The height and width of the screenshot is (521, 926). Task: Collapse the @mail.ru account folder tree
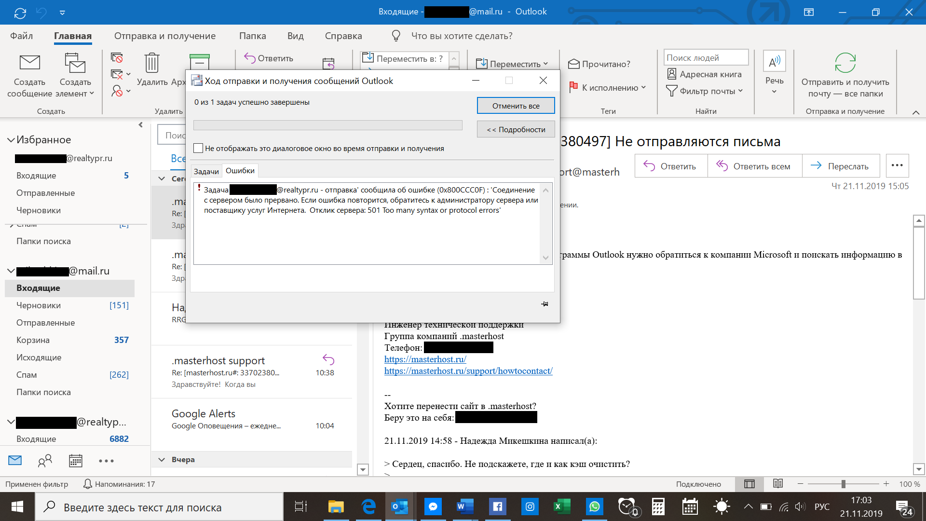pos(11,271)
